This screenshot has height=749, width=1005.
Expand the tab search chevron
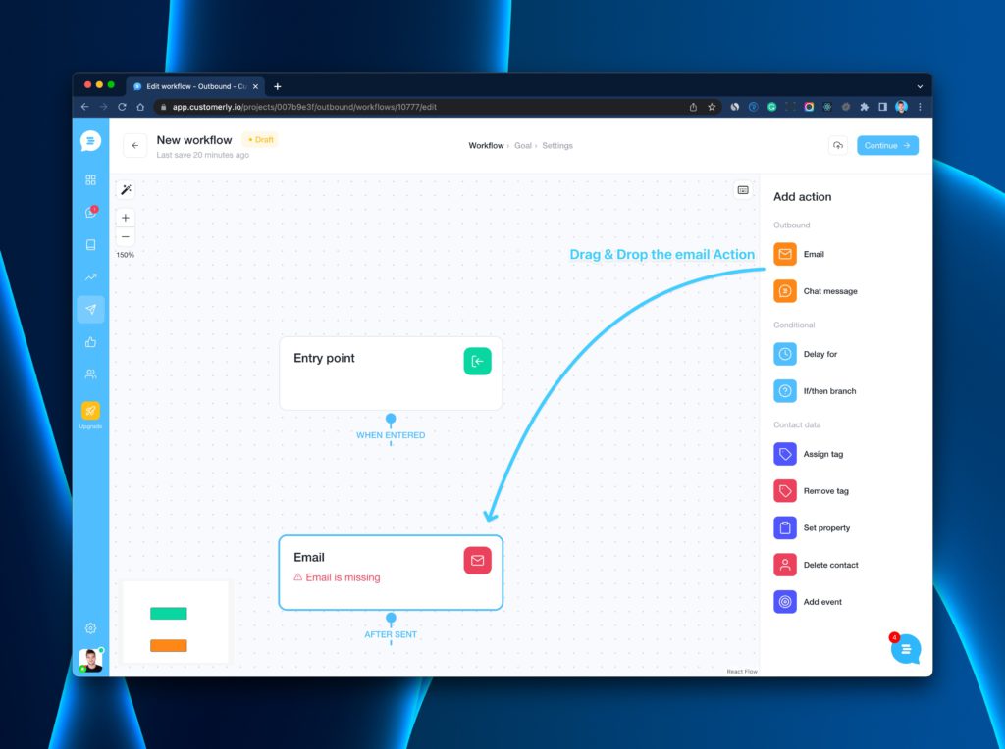click(x=920, y=86)
